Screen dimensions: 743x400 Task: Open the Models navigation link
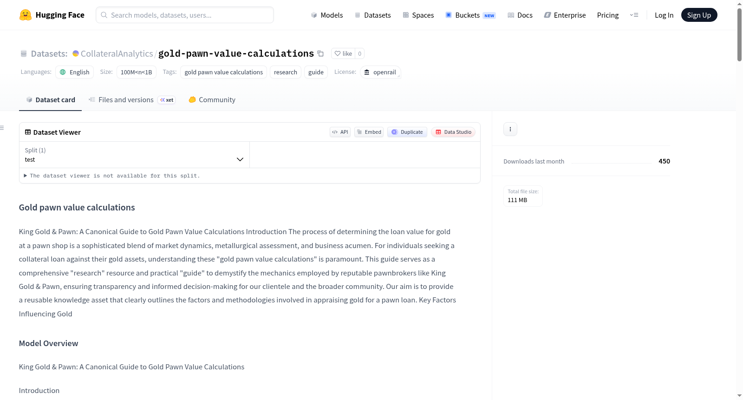point(327,15)
